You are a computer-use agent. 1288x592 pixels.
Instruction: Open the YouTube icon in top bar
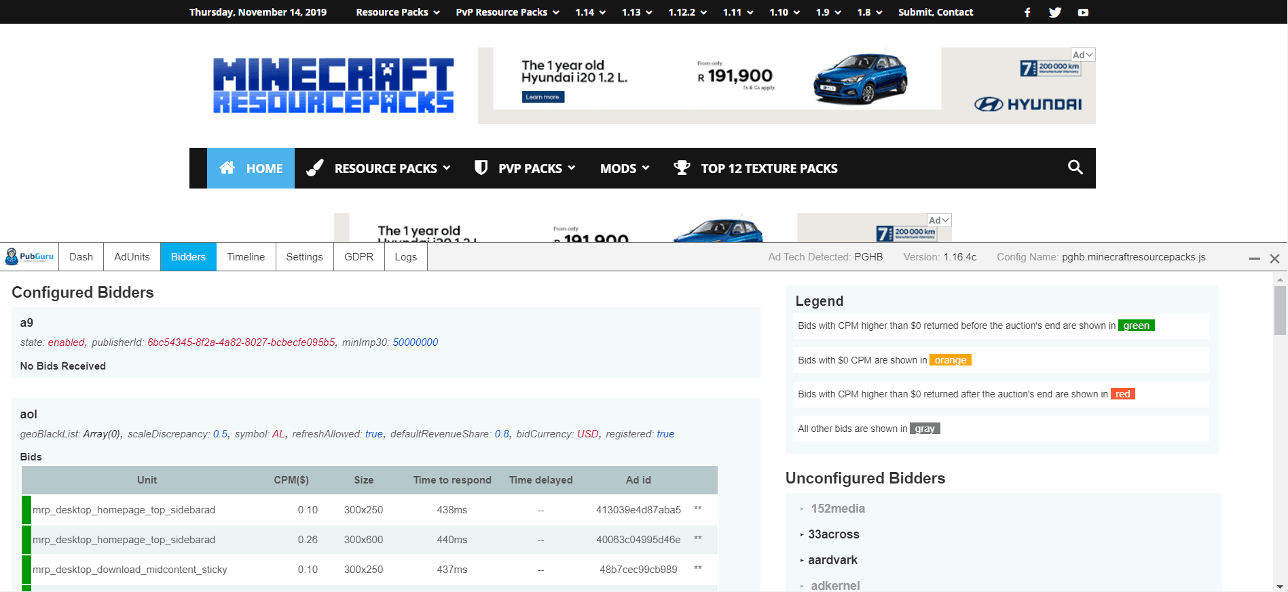coord(1083,12)
